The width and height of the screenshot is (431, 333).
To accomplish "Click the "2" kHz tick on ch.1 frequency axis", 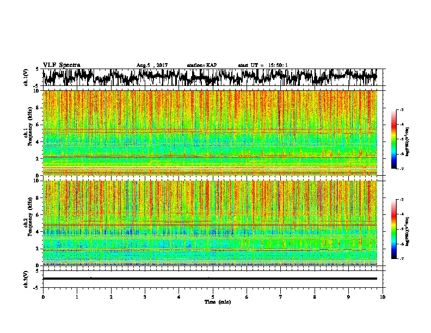I will tap(38, 158).
